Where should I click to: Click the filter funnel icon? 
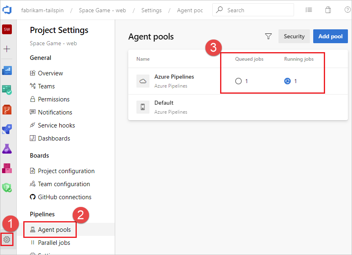click(268, 36)
